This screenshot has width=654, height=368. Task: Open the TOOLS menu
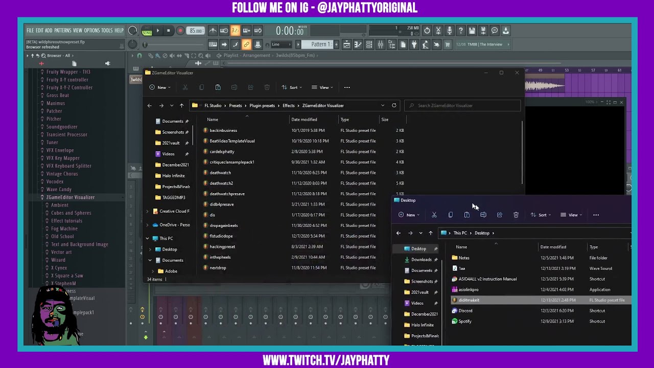(107, 31)
